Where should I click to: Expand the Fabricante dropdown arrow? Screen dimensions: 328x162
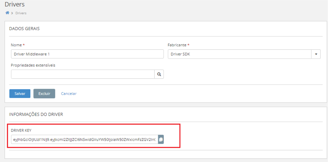316,54
